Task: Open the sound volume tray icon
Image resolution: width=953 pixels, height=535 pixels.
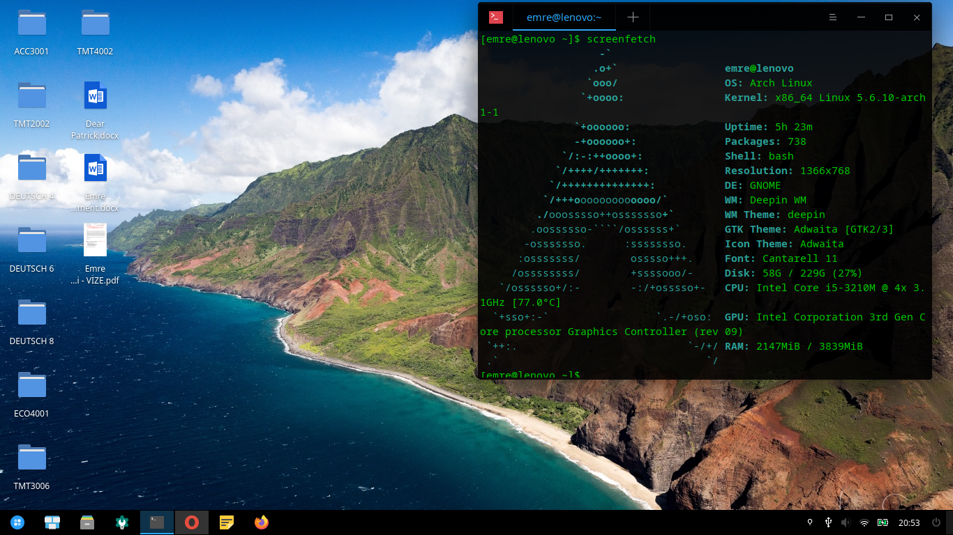Action: (x=846, y=522)
